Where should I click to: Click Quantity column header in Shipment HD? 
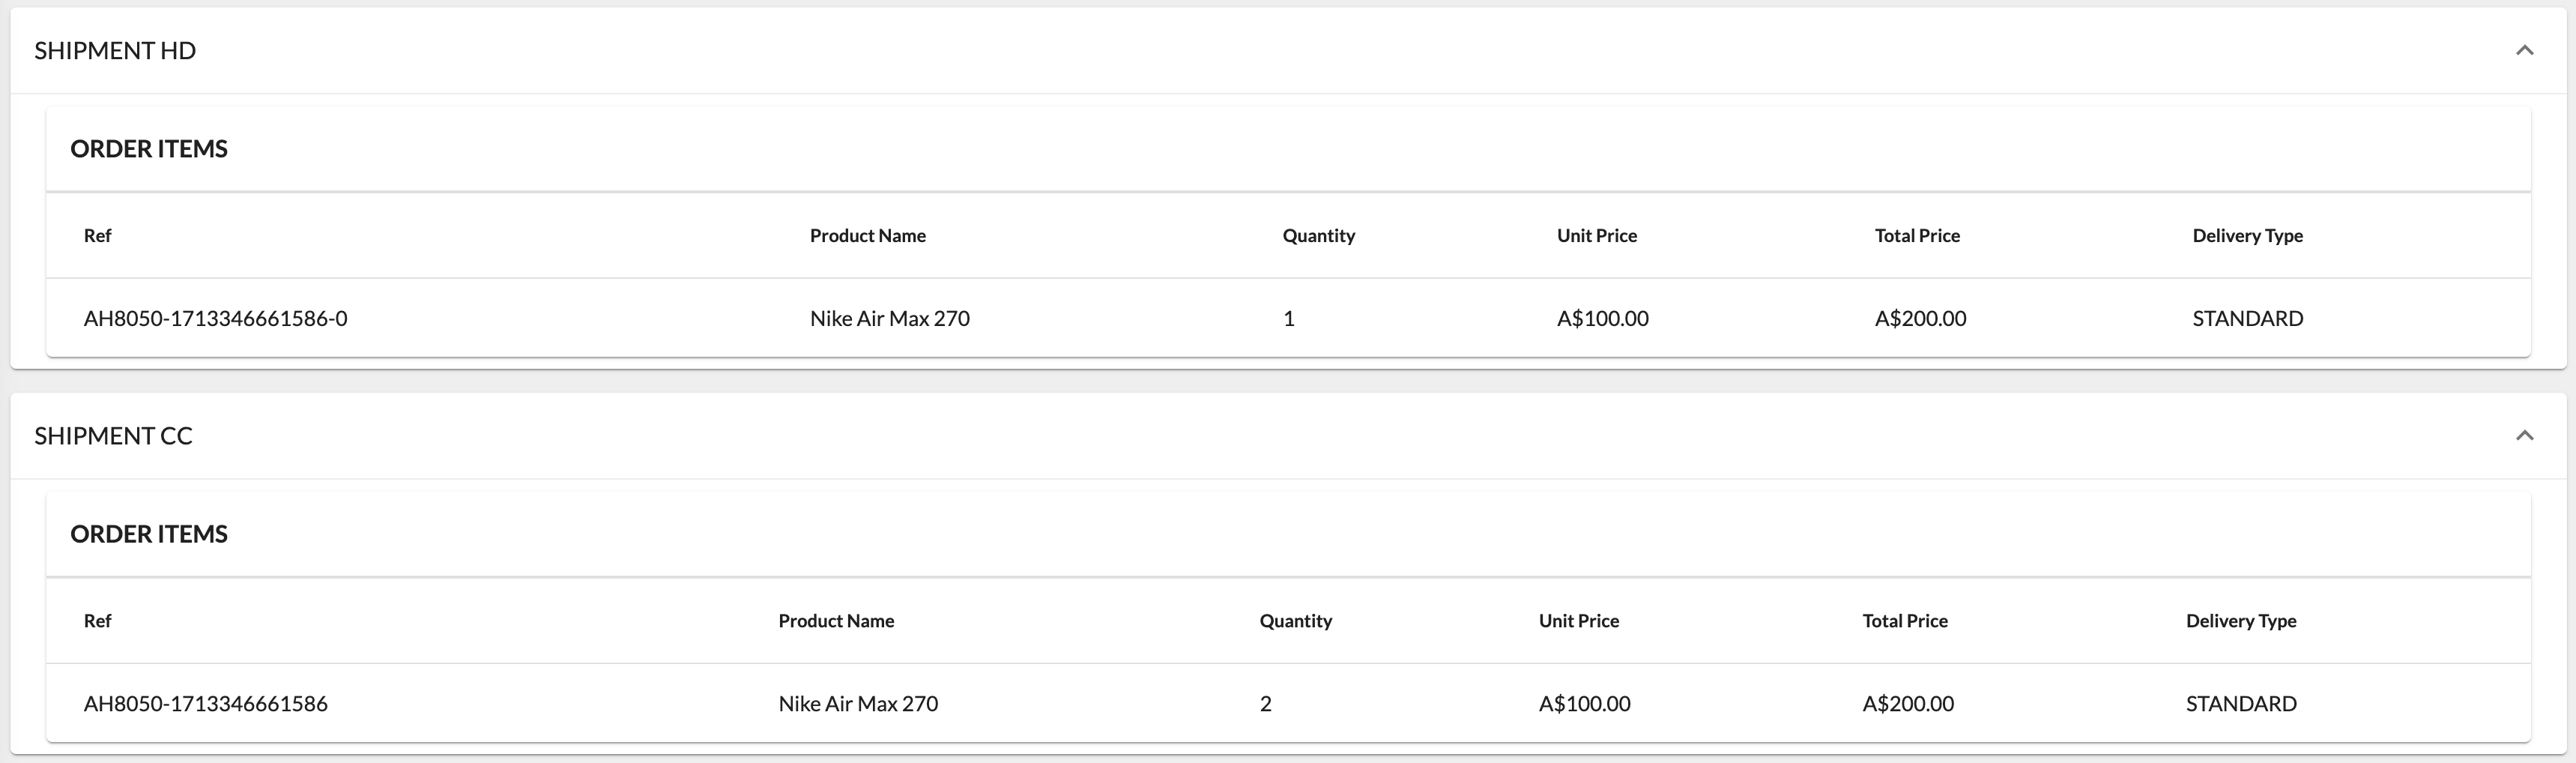tap(1318, 235)
